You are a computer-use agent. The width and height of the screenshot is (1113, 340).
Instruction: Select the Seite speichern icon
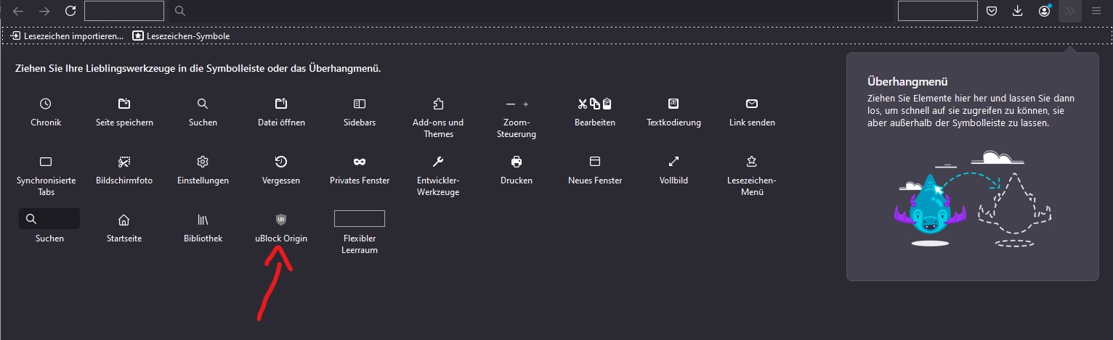pos(124,104)
